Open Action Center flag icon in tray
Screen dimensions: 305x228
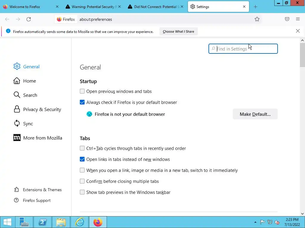click(x=262, y=222)
